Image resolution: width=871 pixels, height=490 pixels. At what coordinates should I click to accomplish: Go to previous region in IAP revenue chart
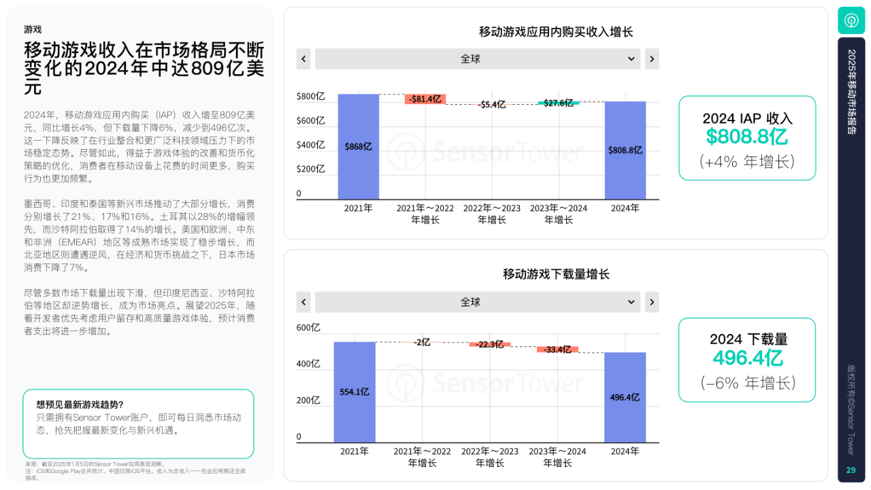coord(303,59)
